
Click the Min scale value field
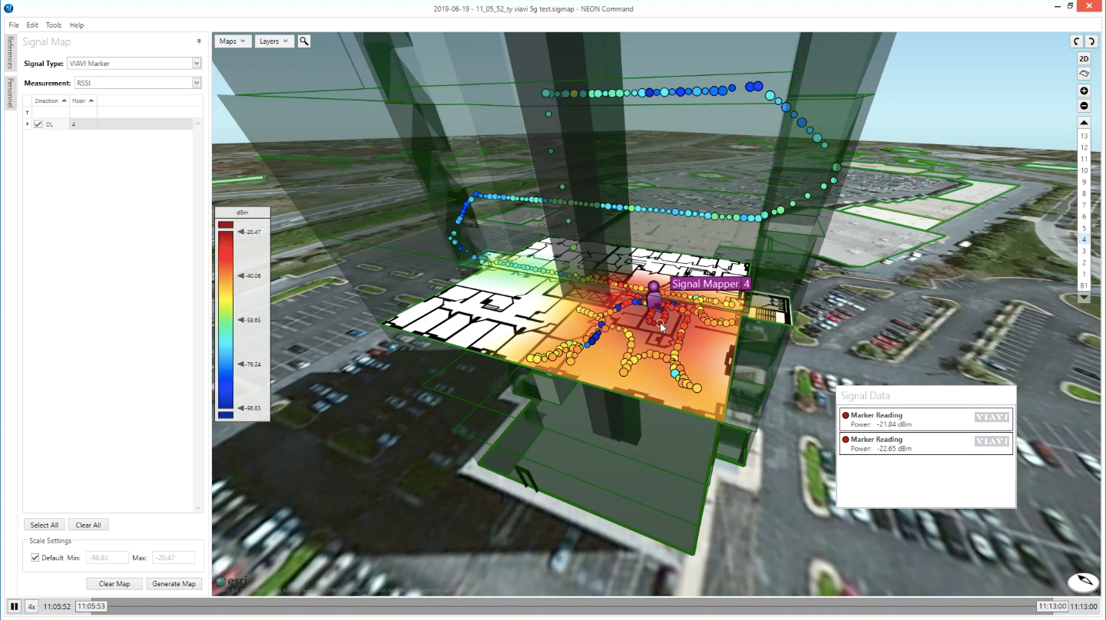click(107, 558)
